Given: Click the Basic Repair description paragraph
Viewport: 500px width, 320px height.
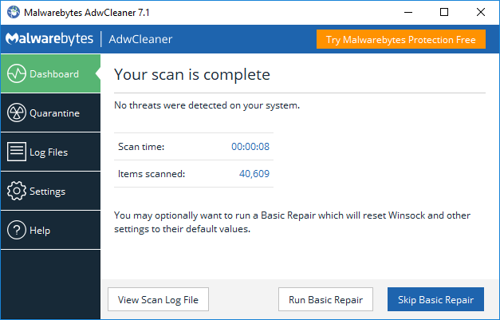Looking at the screenshot, I should click(x=292, y=222).
